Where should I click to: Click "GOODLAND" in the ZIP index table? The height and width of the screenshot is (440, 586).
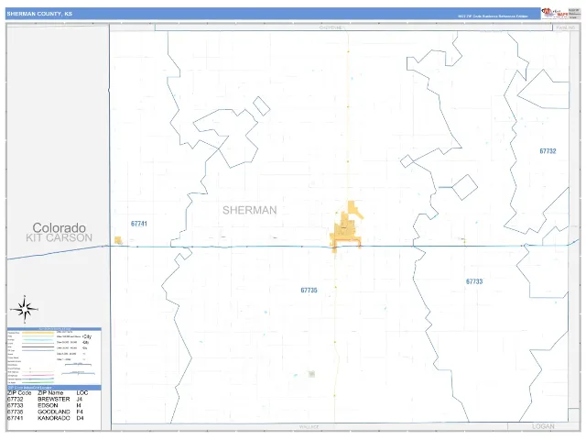[54, 412]
